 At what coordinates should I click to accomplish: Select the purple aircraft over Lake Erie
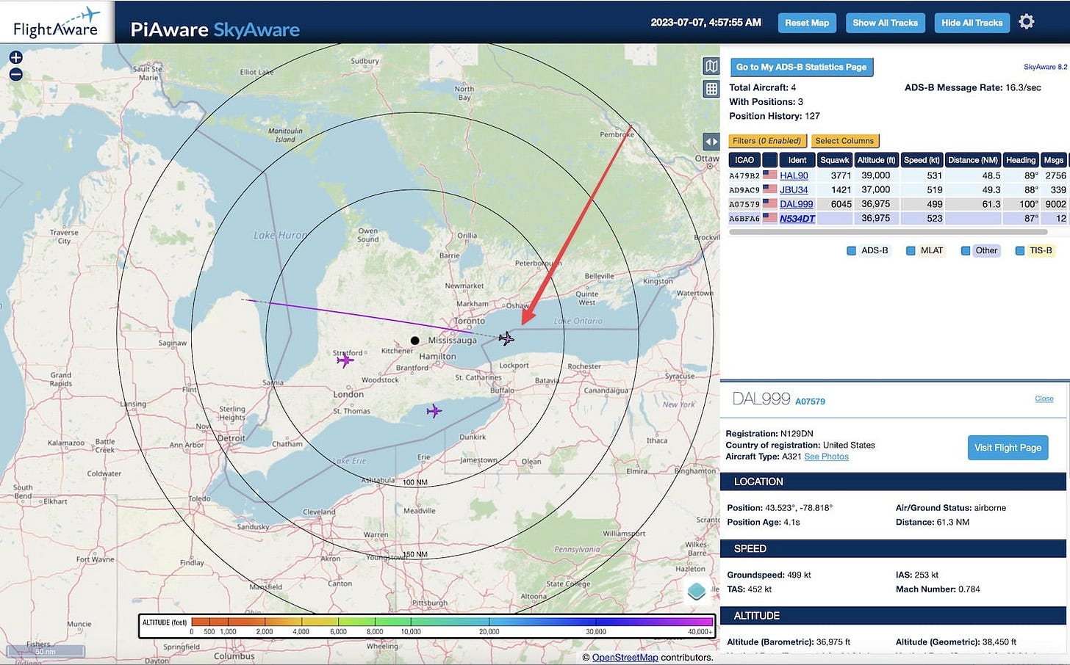pos(434,411)
